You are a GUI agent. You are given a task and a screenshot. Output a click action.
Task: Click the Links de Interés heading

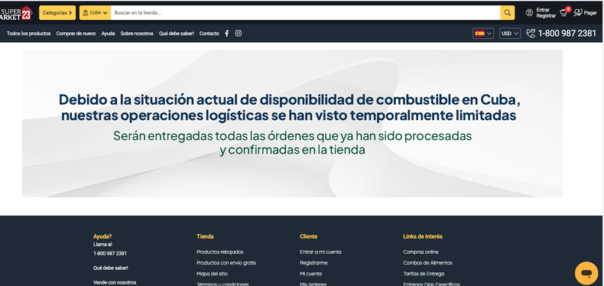[x=423, y=236]
